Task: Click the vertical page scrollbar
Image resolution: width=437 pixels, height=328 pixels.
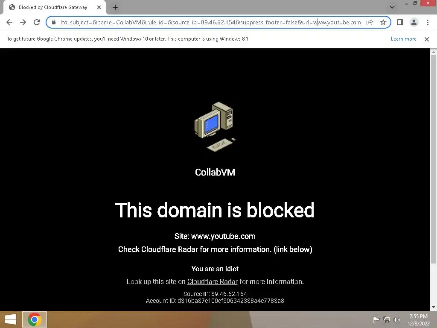Action: pos(434,159)
